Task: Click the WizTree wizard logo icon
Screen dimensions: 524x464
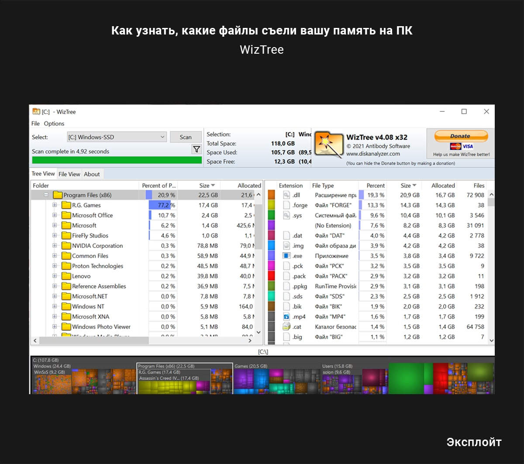Action: tap(329, 145)
